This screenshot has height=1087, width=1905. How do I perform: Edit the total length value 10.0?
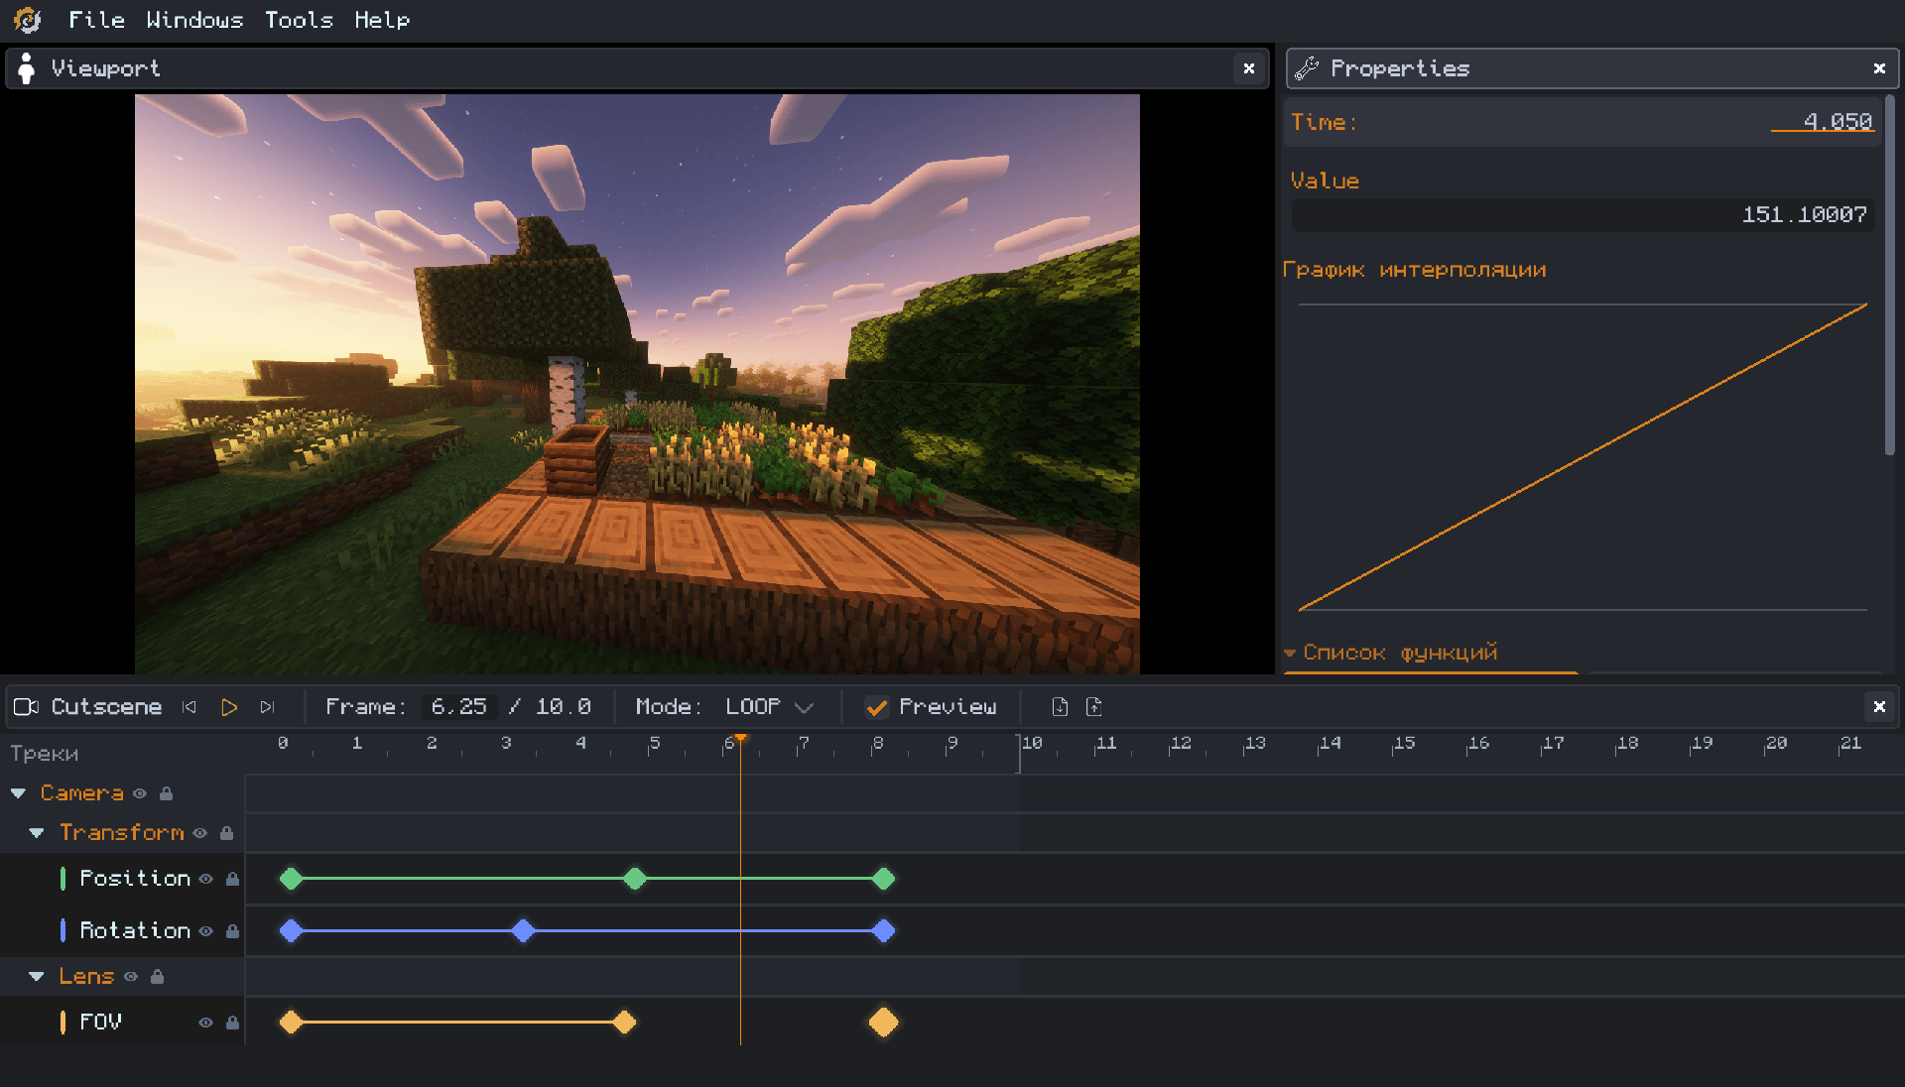563,706
